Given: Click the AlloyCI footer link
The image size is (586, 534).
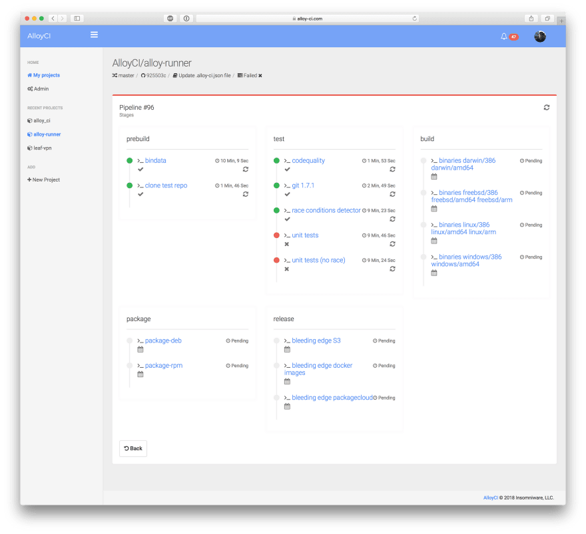Looking at the screenshot, I should click(490, 498).
